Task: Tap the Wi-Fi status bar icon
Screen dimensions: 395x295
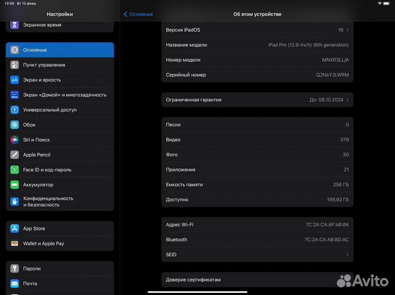Action: click(380, 3)
